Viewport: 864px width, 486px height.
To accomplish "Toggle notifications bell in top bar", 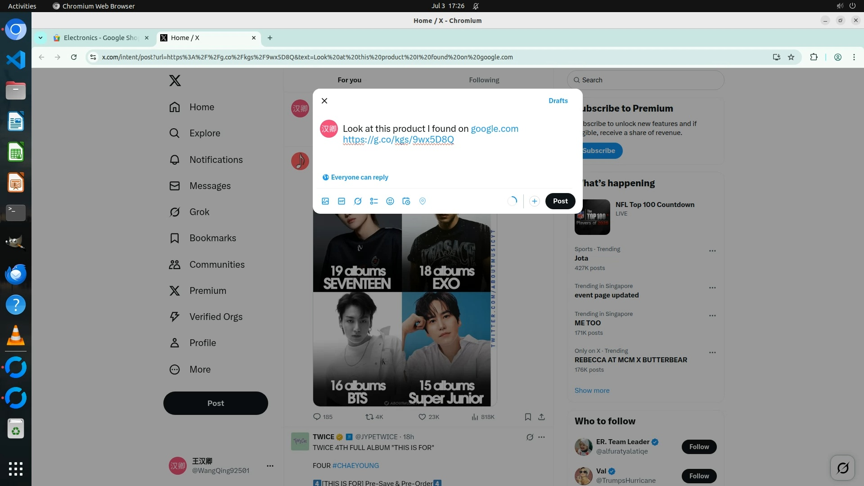I will point(476,6).
